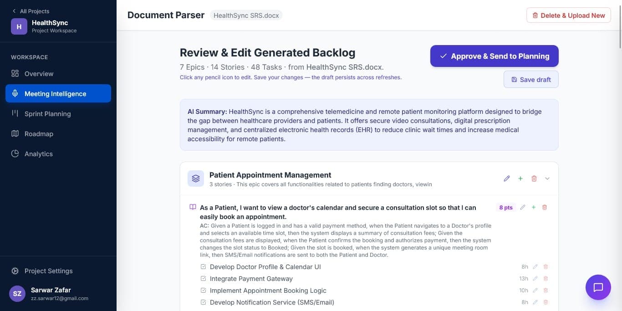Viewport: 622px width, 311px height.
Task: Click the book icon beside the user story
Action: 193,207
